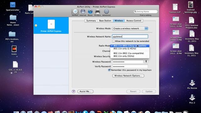Toggle Allow this network to be extended
The width and height of the screenshot is (201, 113).
[113, 41]
